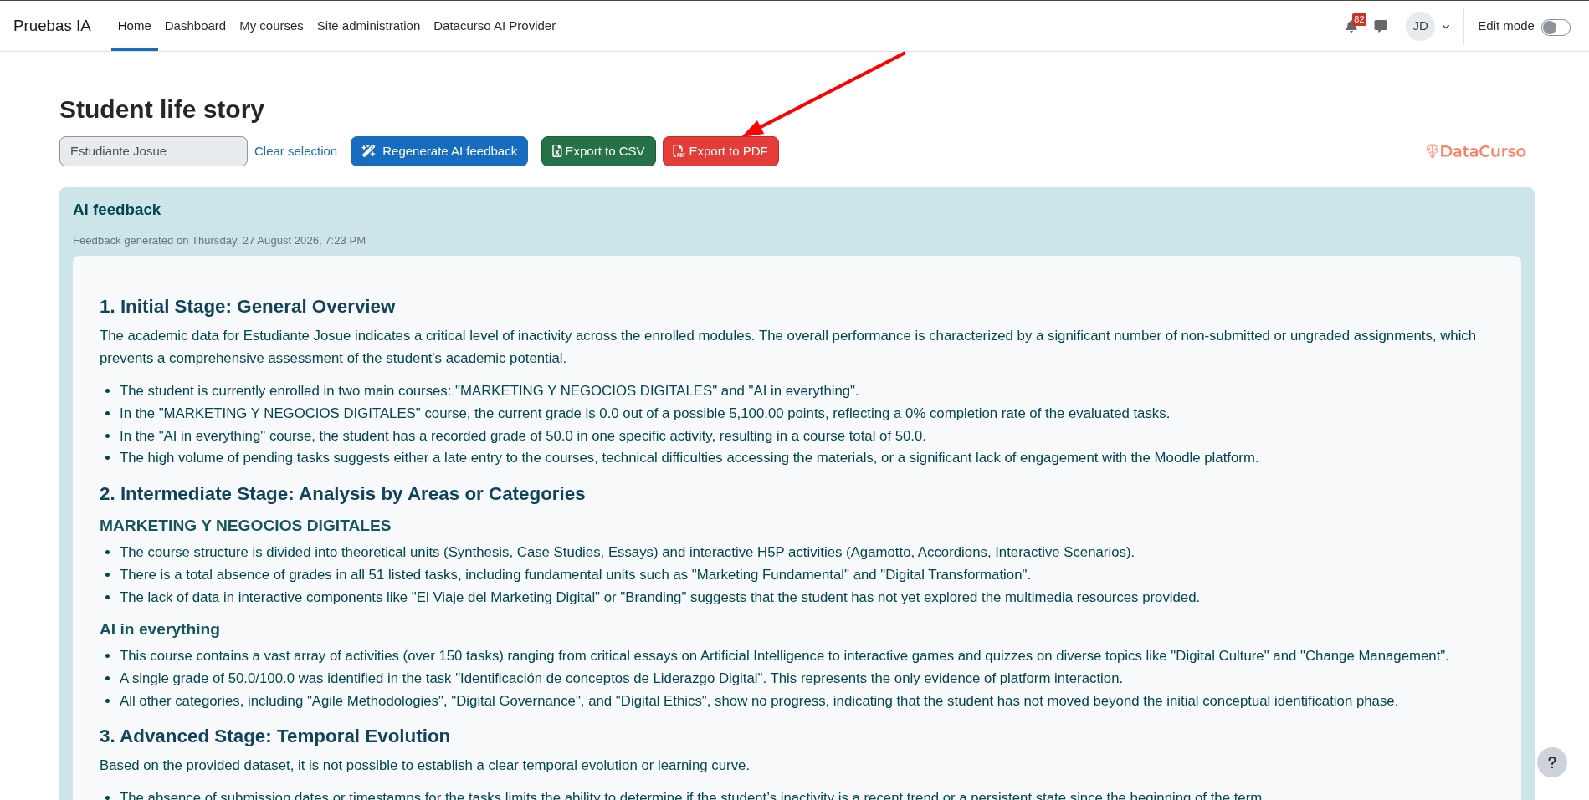This screenshot has height=800, width=1589.
Task: Expand the user menu chevron
Action: tap(1446, 27)
